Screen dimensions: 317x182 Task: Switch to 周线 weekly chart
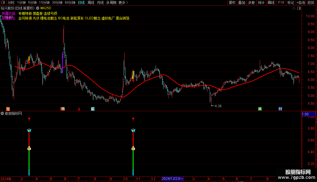pos(91,3)
